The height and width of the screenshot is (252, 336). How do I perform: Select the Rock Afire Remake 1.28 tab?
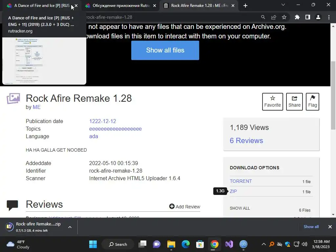(x=199, y=6)
